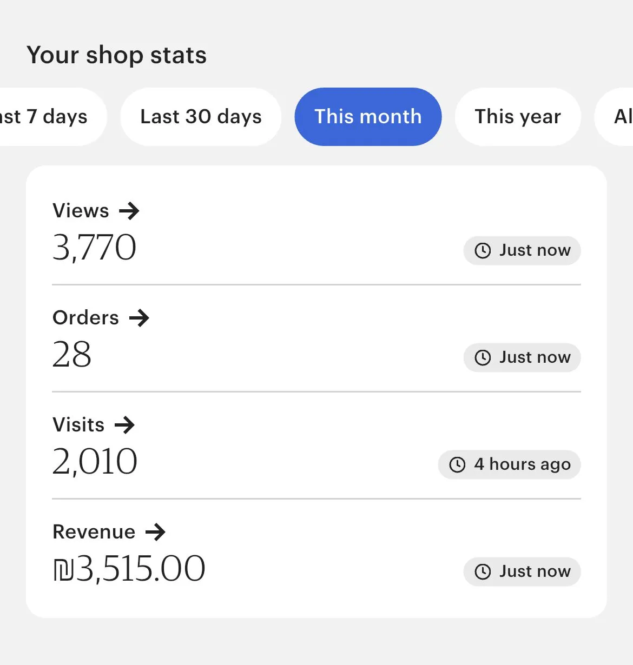
Task: Switch to This year stats
Action: point(518,117)
